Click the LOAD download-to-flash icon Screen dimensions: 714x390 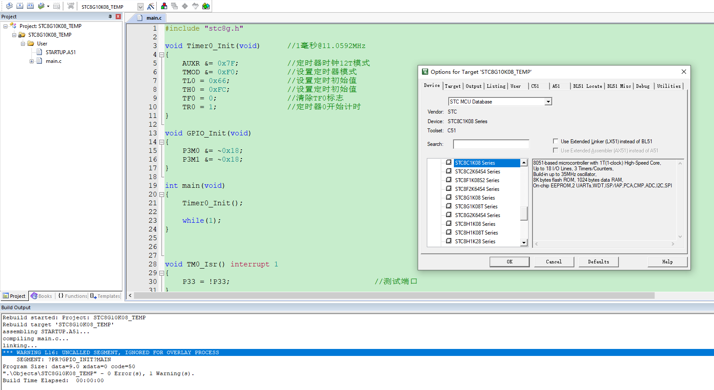[x=71, y=6]
